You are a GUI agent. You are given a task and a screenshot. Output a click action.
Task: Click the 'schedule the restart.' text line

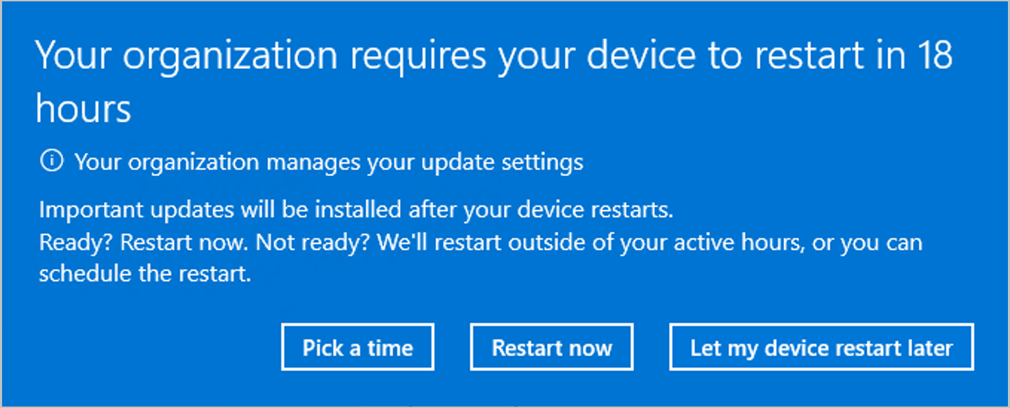point(145,274)
